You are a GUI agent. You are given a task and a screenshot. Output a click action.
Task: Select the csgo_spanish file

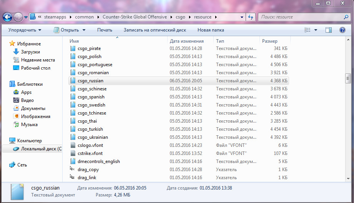click(x=91, y=97)
